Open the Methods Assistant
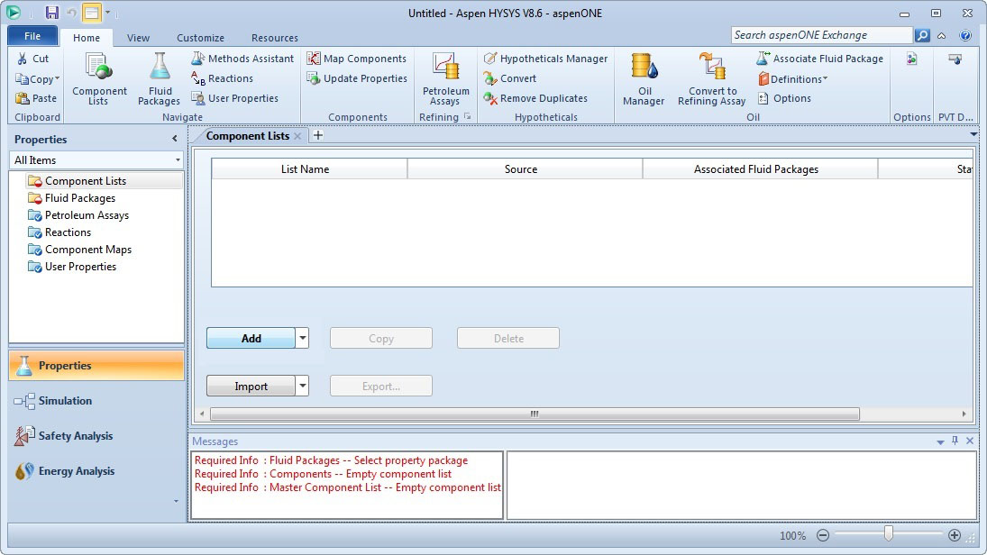The width and height of the screenshot is (987, 555). click(242, 59)
